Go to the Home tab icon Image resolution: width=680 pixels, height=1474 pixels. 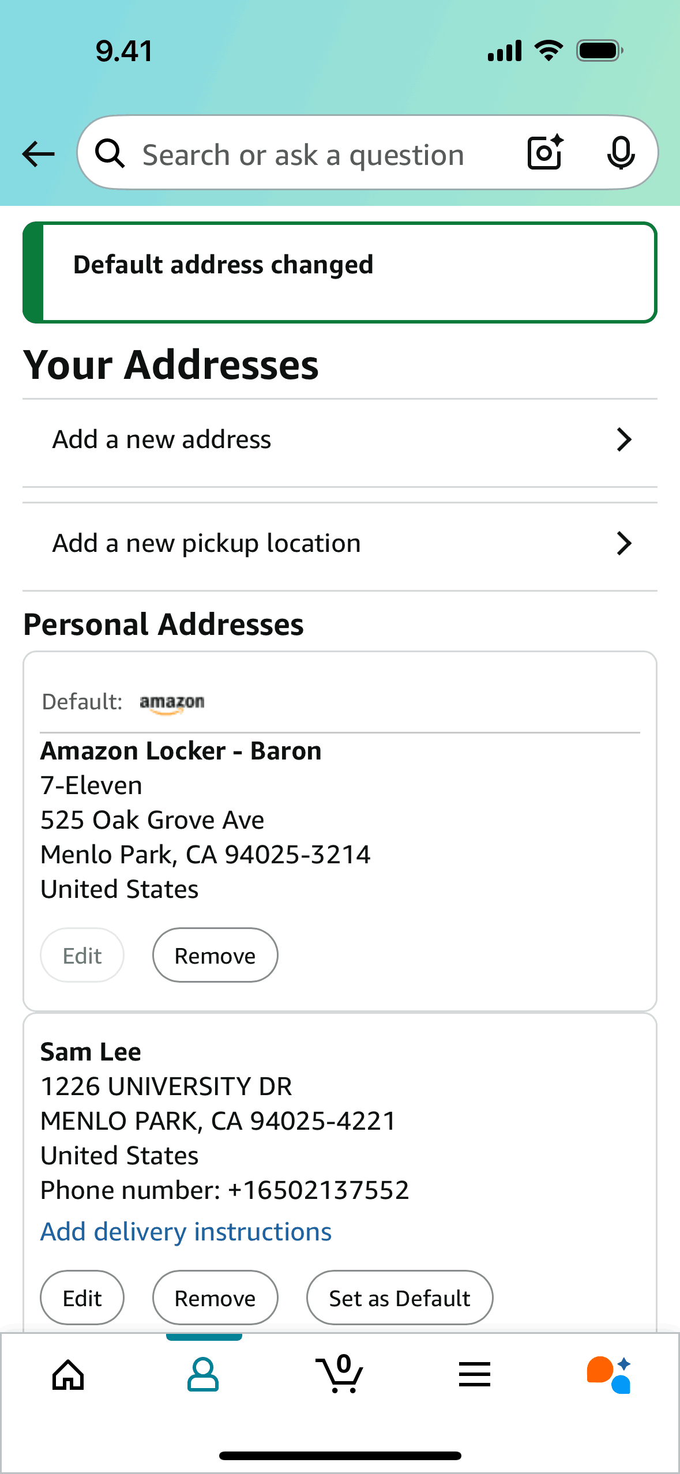pos(68,1375)
